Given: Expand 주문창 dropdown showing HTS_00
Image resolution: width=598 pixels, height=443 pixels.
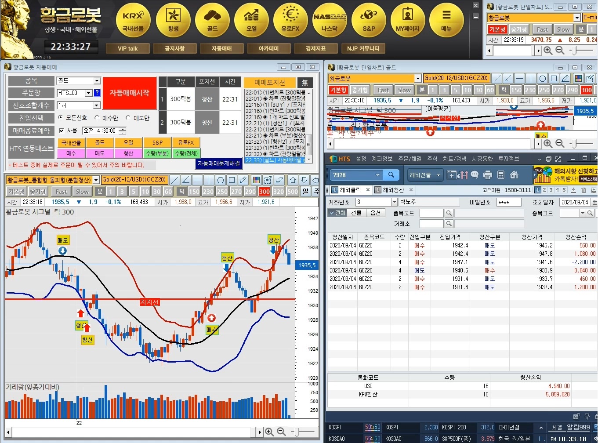Looking at the screenshot, I should [x=88, y=93].
